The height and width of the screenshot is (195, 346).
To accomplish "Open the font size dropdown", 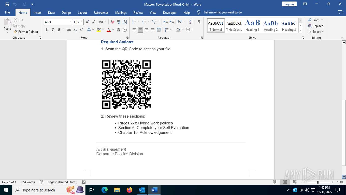I will [82, 22].
